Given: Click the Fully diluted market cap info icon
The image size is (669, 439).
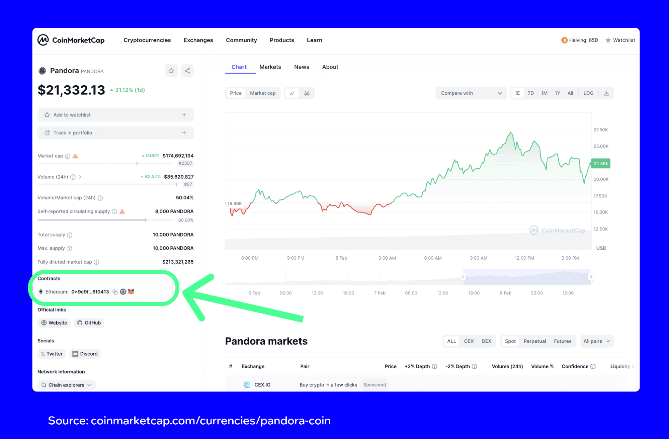Looking at the screenshot, I should pos(96,262).
